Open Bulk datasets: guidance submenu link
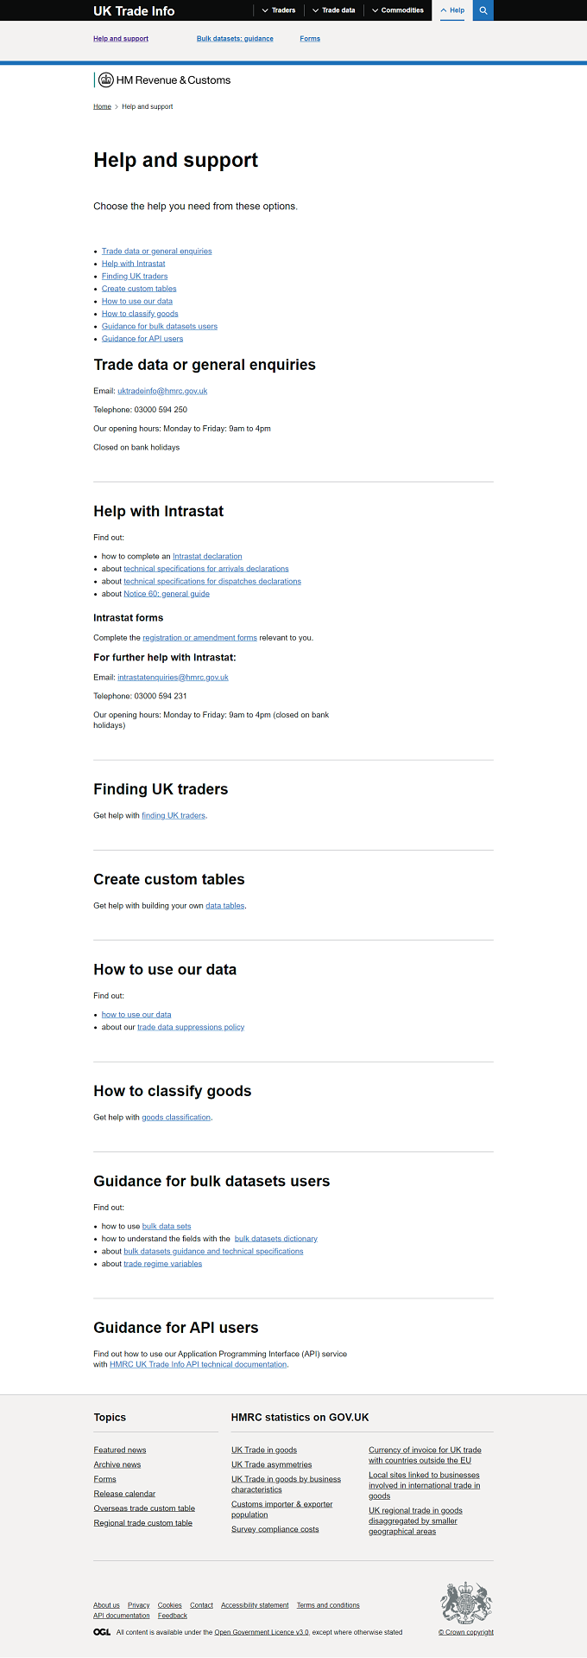587x1658 pixels. click(235, 38)
